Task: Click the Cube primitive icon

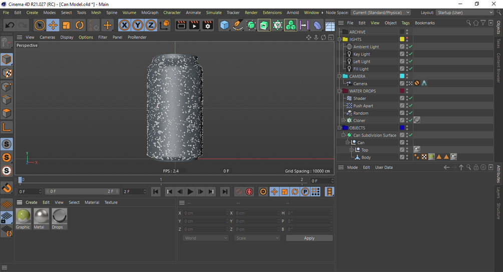Action: click(225, 25)
